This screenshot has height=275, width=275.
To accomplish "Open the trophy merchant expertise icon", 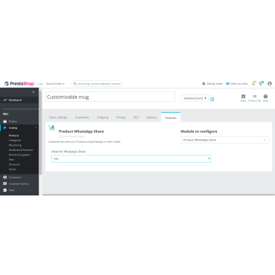I will tap(261, 83).
